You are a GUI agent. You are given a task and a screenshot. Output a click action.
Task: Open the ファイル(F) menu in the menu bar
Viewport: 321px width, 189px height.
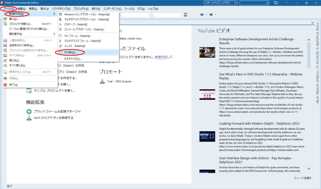(8, 9)
